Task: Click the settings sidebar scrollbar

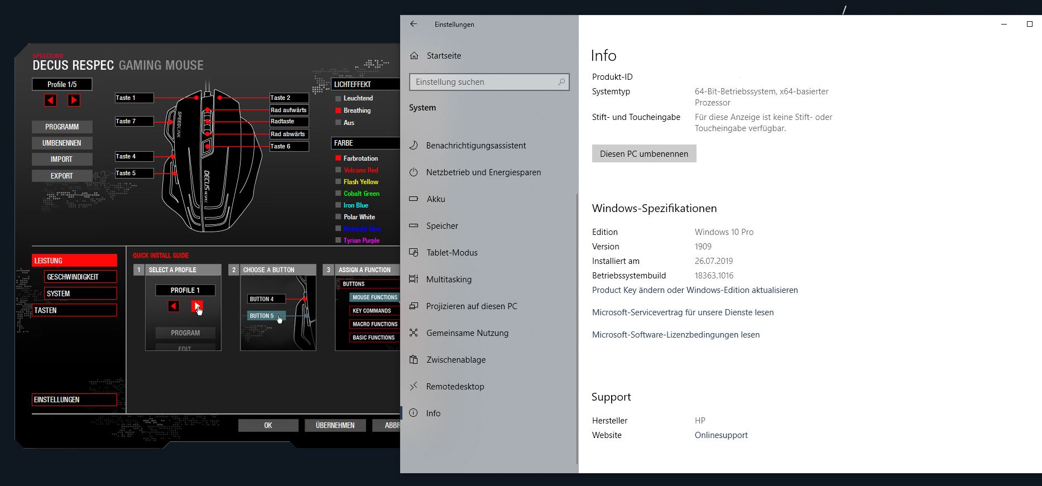Action: point(577,328)
